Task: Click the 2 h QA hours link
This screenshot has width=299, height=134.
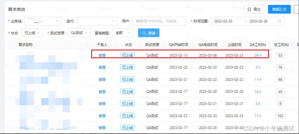Action: pyautogui.click(x=258, y=104)
